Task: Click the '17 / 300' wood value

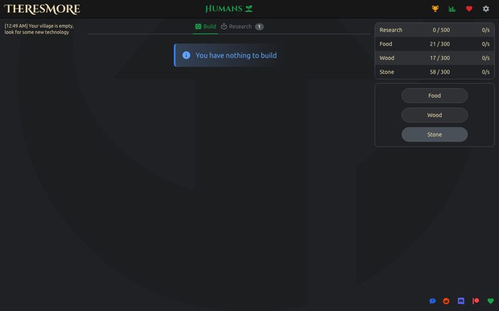Action: click(x=440, y=58)
